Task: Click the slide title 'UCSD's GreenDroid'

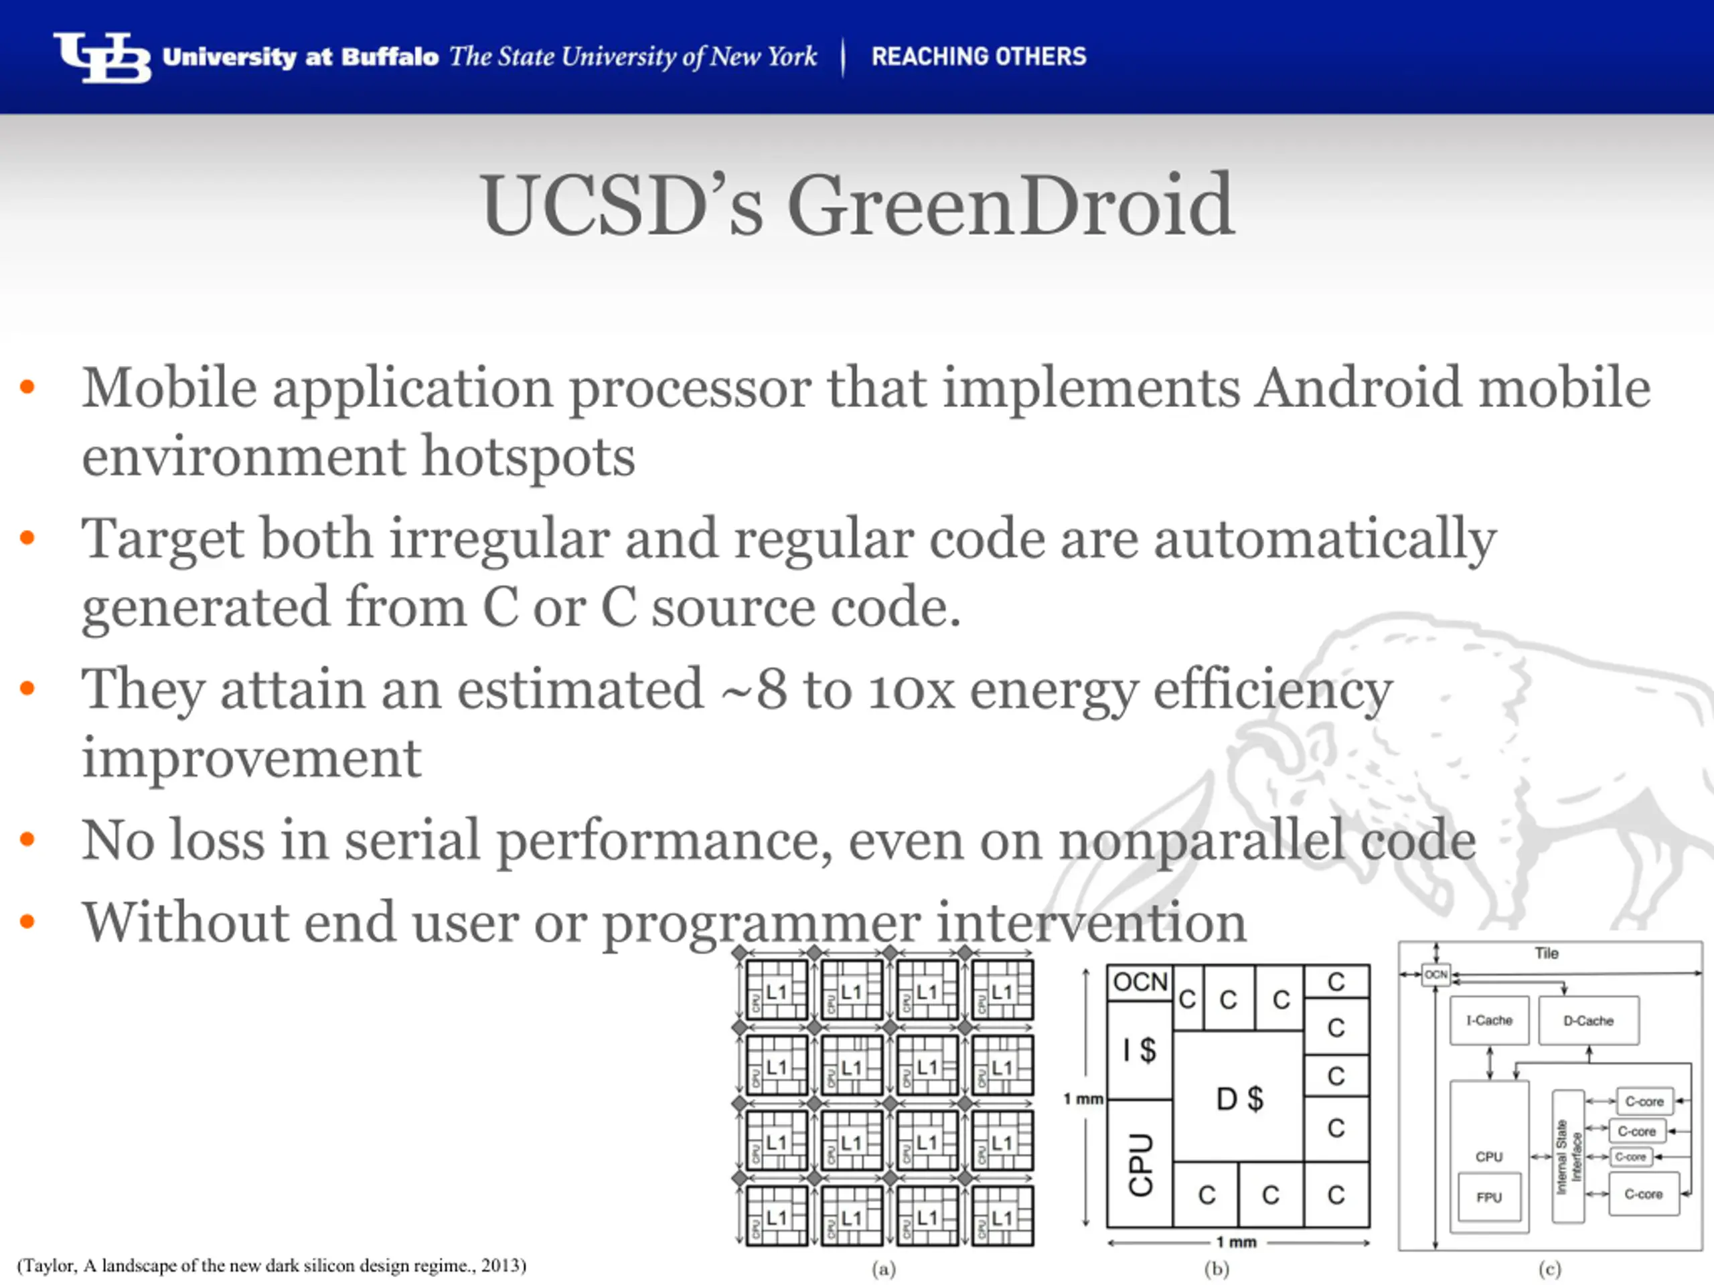Action: pos(857,205)
